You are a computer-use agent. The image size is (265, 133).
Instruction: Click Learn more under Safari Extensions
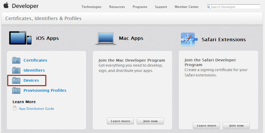tap(206, 126)
